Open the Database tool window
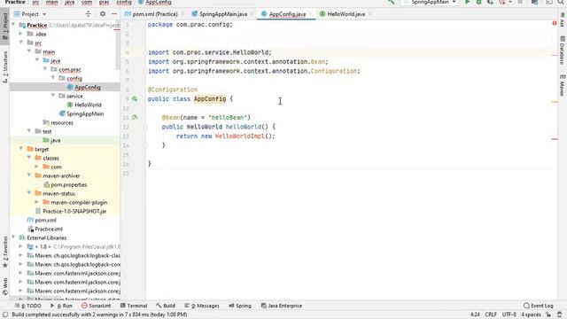The height and width of the screenshot is (319, 567). 563,50
